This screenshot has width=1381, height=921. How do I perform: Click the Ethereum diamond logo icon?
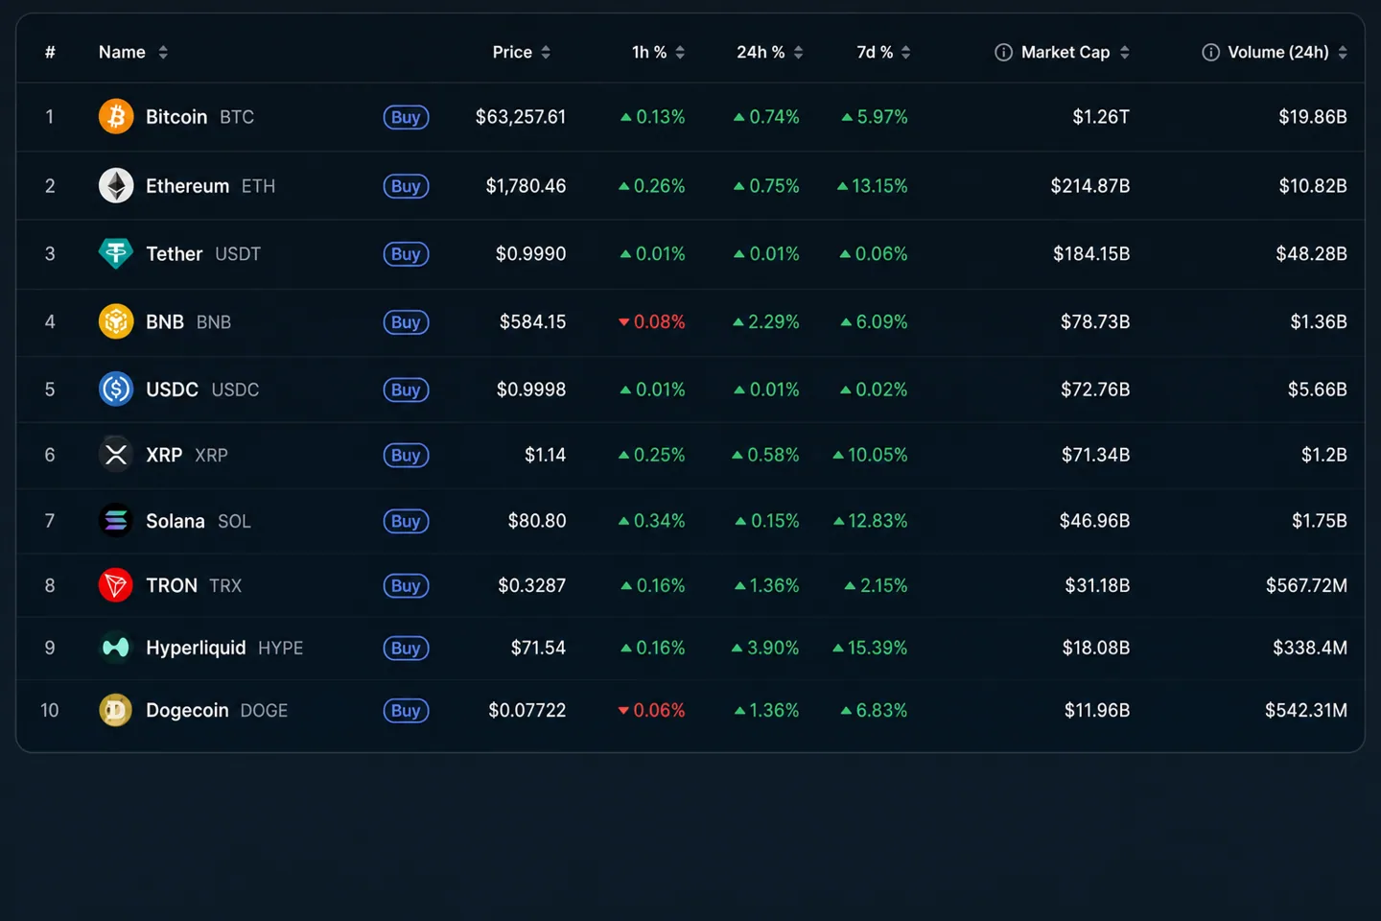tap(116, 186)
